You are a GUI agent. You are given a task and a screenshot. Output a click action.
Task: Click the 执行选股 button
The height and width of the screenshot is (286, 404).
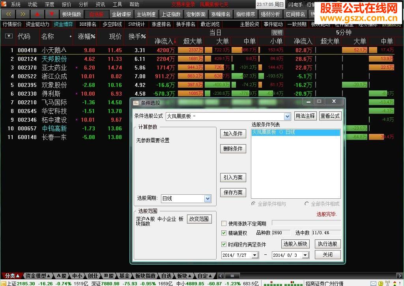(327, 244)
